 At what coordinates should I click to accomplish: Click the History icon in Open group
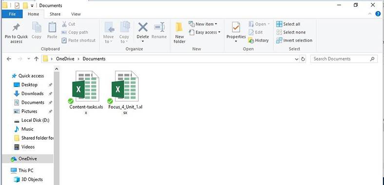tap(251, 40)
